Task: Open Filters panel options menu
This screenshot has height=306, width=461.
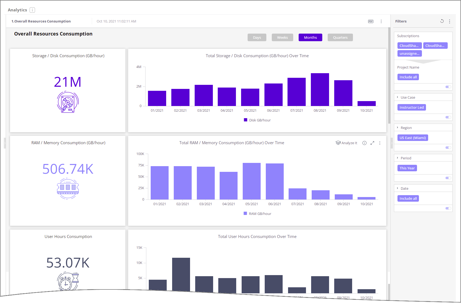Action: coord(450,21)
